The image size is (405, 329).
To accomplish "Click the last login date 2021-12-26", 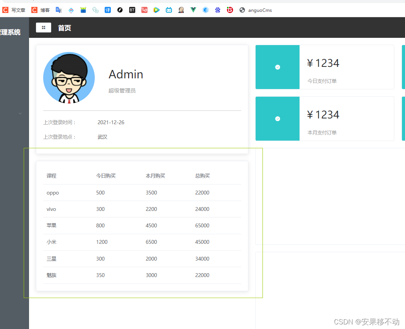I will [111, 122].
